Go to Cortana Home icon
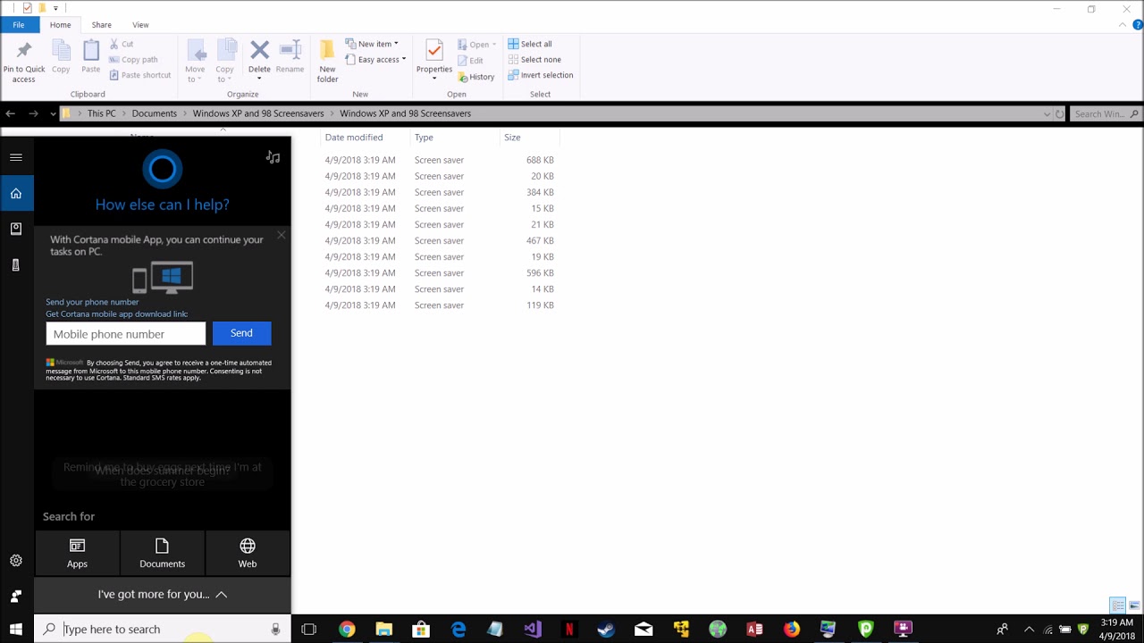 [16, 193]
